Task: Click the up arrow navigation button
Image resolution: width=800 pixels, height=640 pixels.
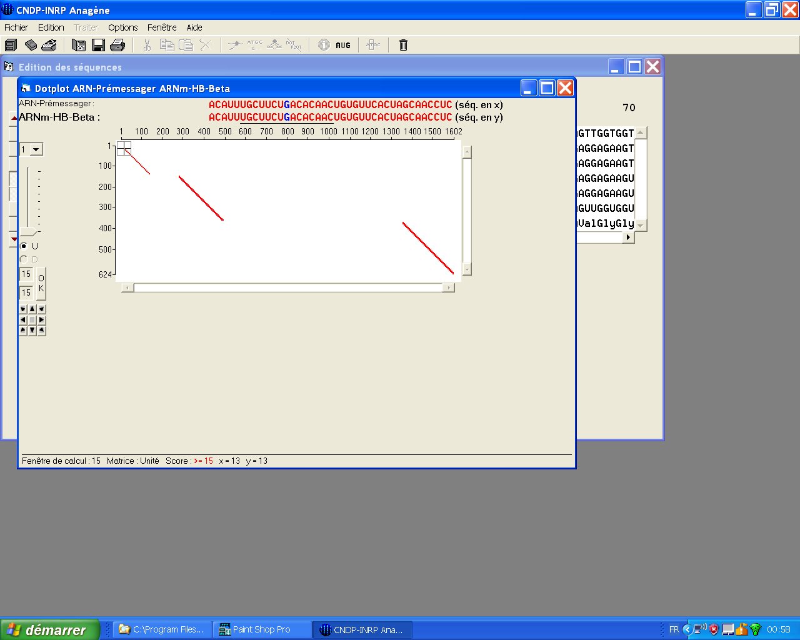Action: pos(32,309)
